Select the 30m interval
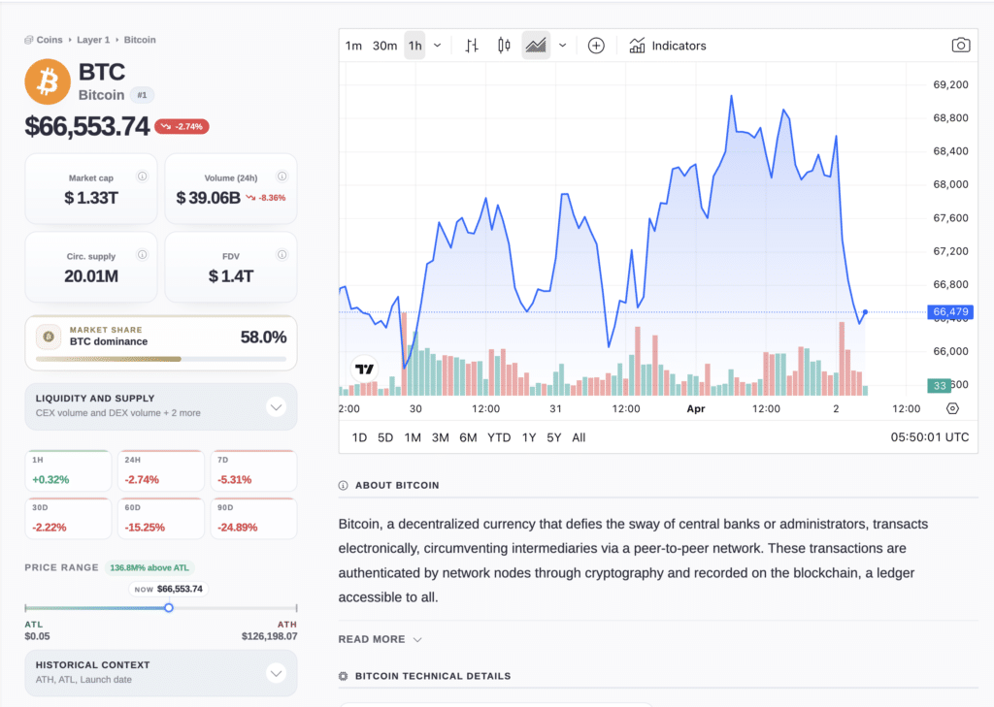994x707 pixels. 383,45
